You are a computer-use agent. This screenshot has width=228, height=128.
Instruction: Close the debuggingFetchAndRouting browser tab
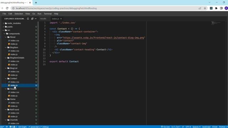pyautogui.click(x=30, y=2)
